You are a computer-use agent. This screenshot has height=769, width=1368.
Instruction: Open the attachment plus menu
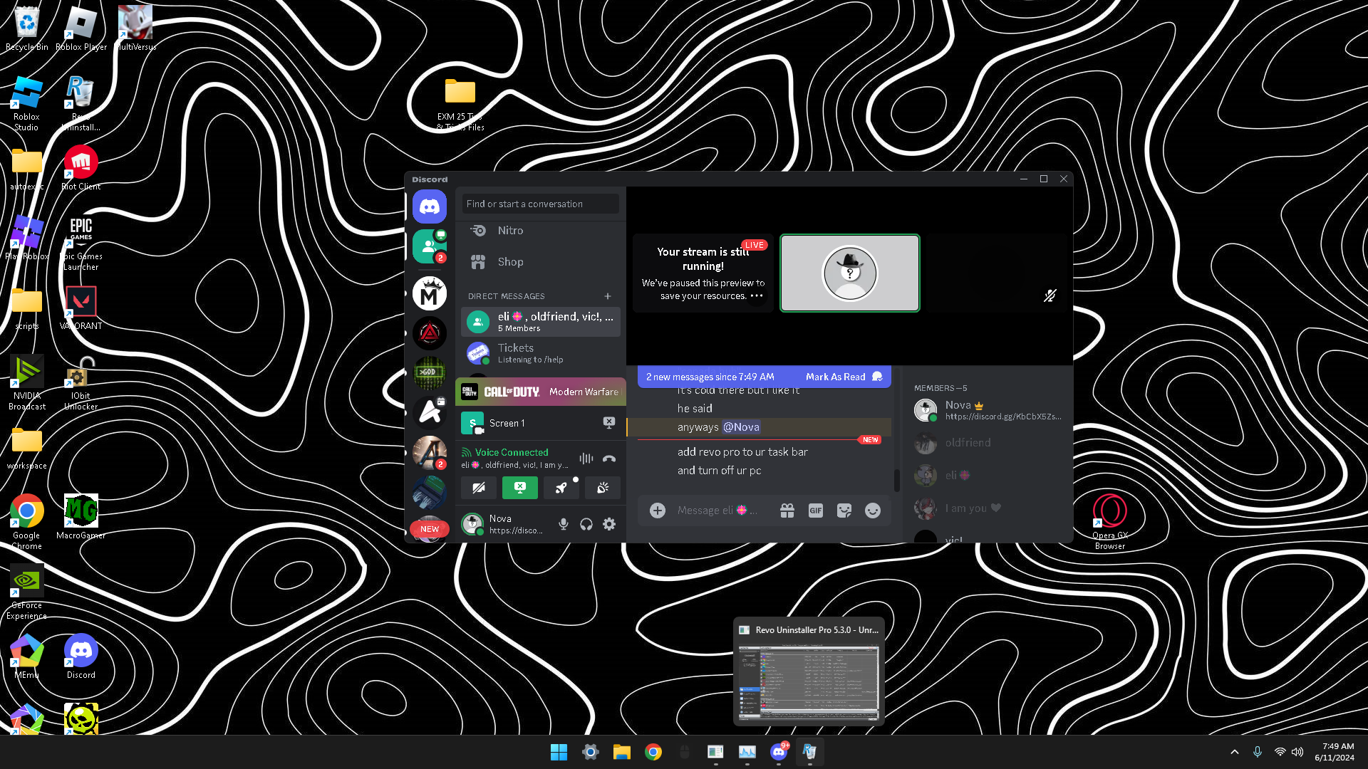pos(658,511)
